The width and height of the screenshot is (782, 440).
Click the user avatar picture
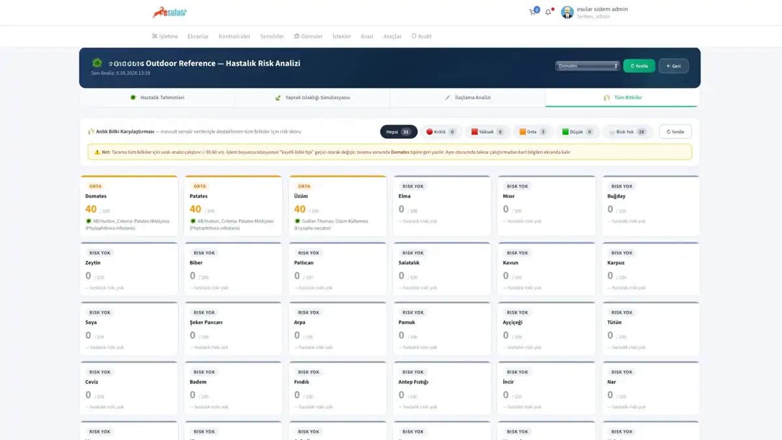[x=567, y=12]
